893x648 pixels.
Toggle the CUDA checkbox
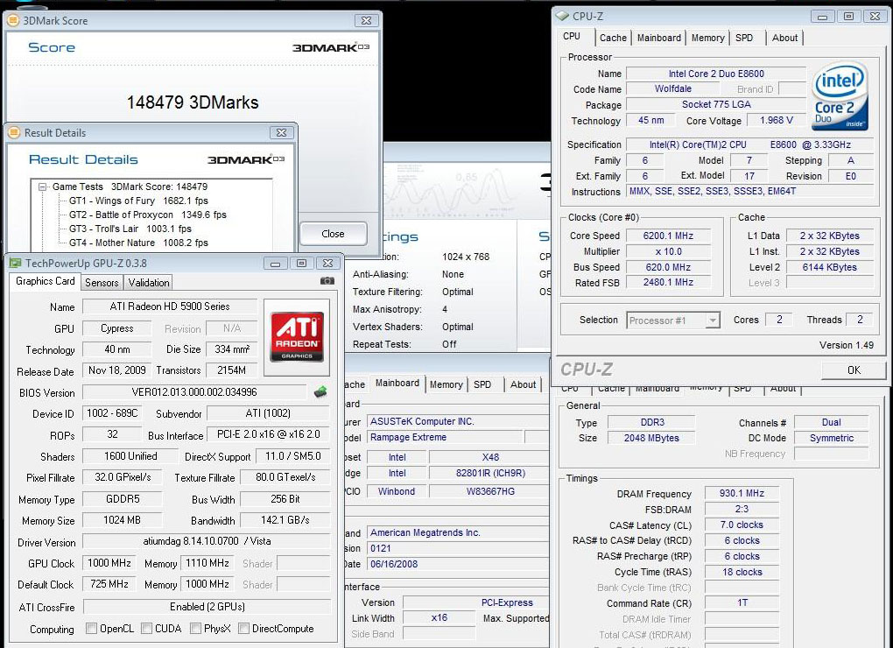(x=144, y=629)
